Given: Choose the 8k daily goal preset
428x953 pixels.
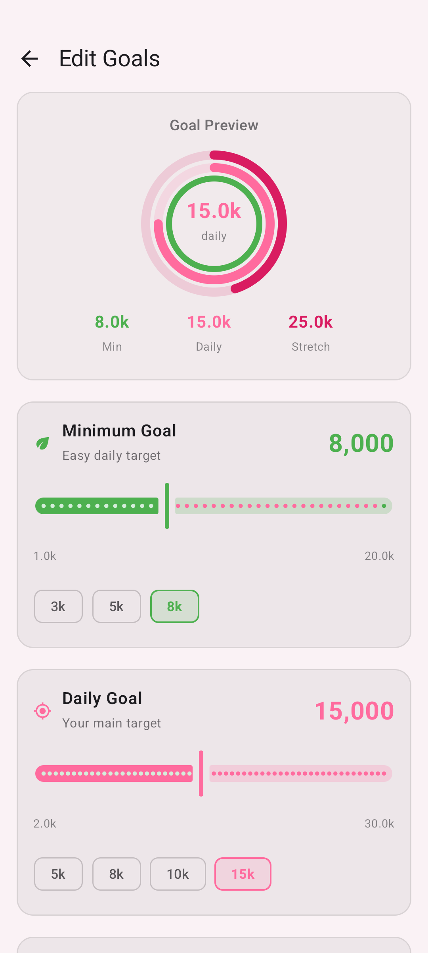Looking at the screenshot, I should (x=116, y=874).
